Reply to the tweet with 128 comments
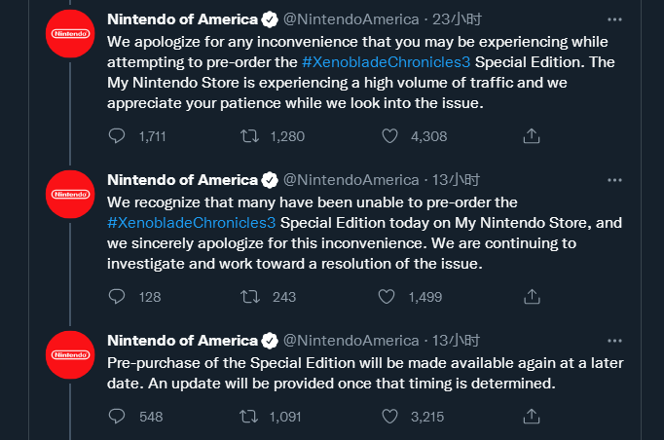664x440 pixels. (117, 297)
